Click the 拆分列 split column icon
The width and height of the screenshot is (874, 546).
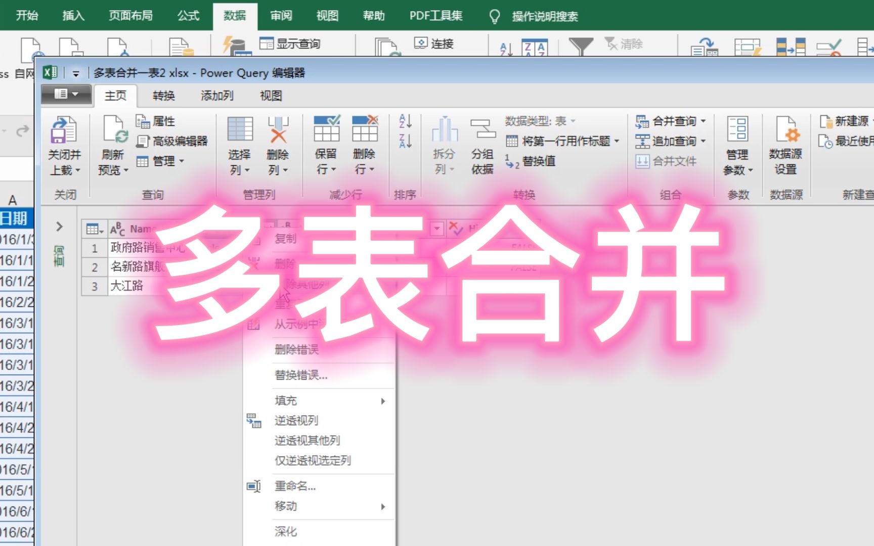[445, 129]
